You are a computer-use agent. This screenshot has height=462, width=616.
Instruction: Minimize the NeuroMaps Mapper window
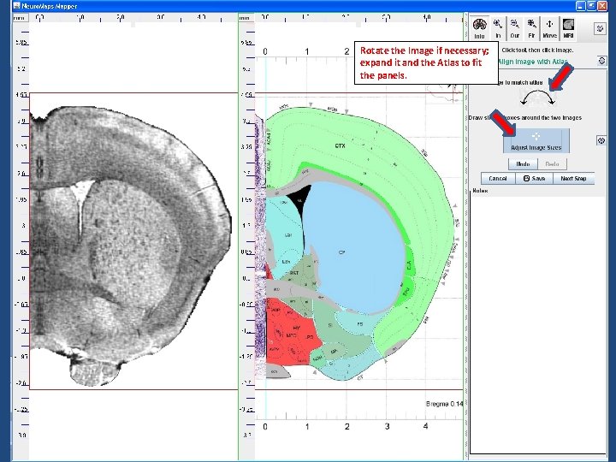tap(581, 6)
